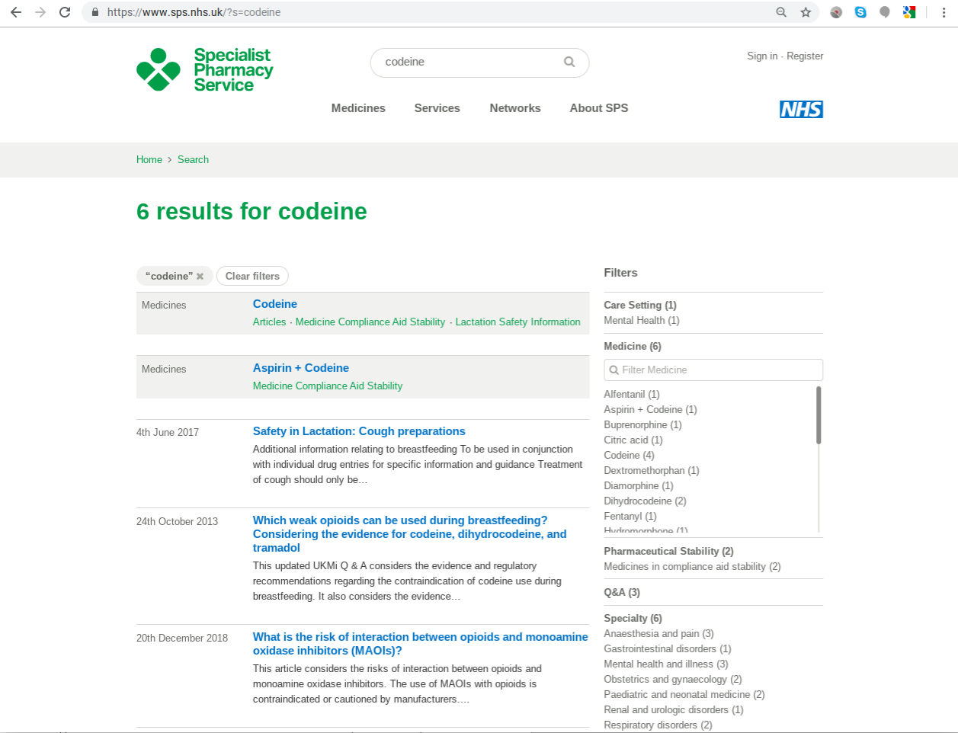Viewport: 958px width, 733px height.
Task: Click the Medicine filter list scrollbar
Action: coord(819,415)
